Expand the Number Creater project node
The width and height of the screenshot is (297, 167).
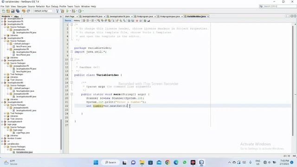coord(2,138)
